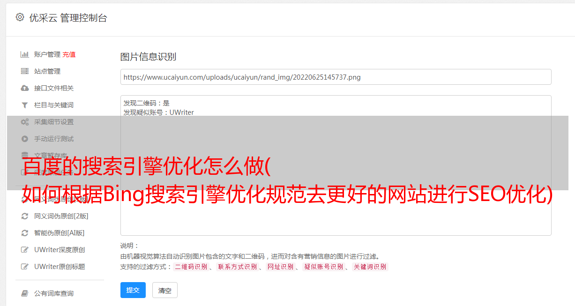This screenshot has height=306, width=575.
Task: Go to 文章暂存库 in the sidebar
Action: [51, 156]
